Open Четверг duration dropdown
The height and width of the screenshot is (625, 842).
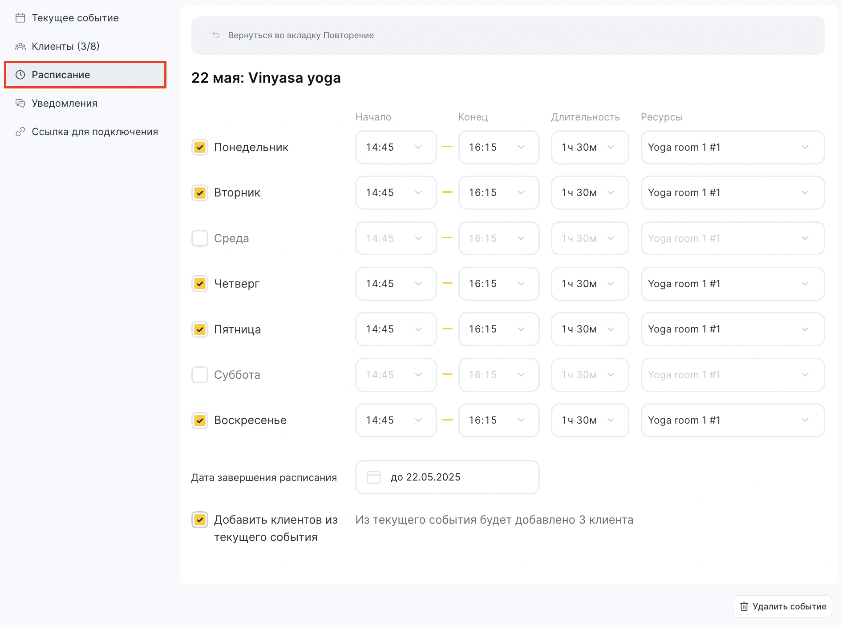590,284
